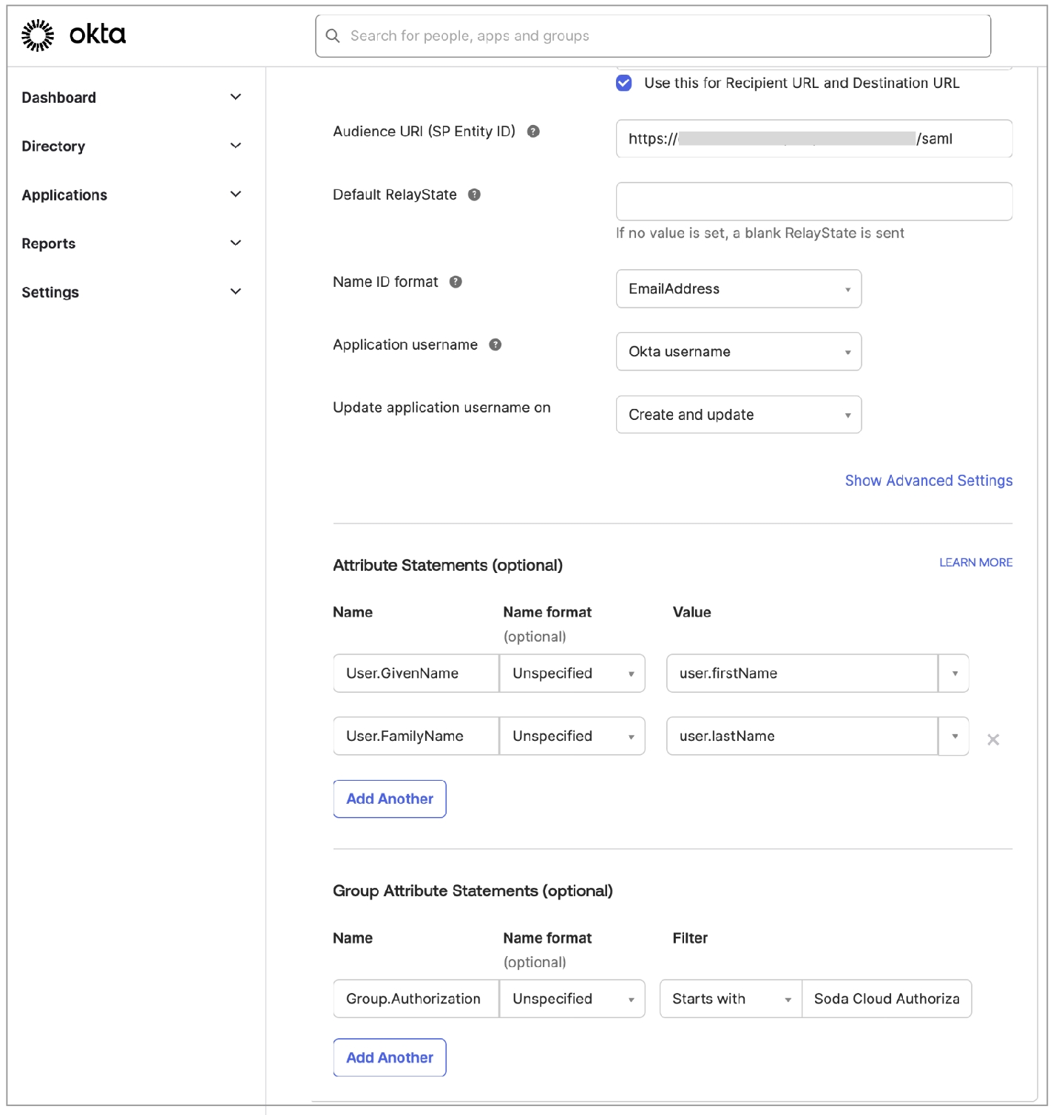Click Add Another under Group Attribute Statements

coord(390,1058)
